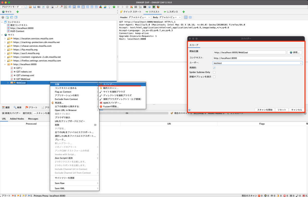The height and width of the screenshot is (197, 308).
Task: Click the 新規スパイダー spider icon
Action: [x=3, y=113]
